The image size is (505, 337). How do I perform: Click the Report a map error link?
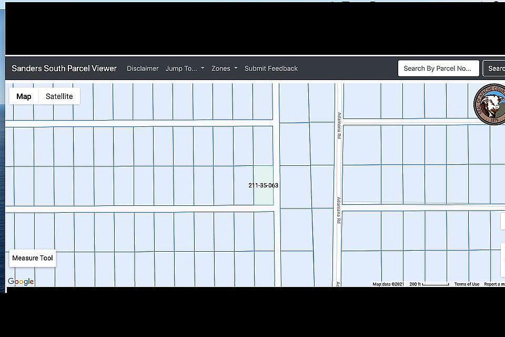click(x=494, y=284)
